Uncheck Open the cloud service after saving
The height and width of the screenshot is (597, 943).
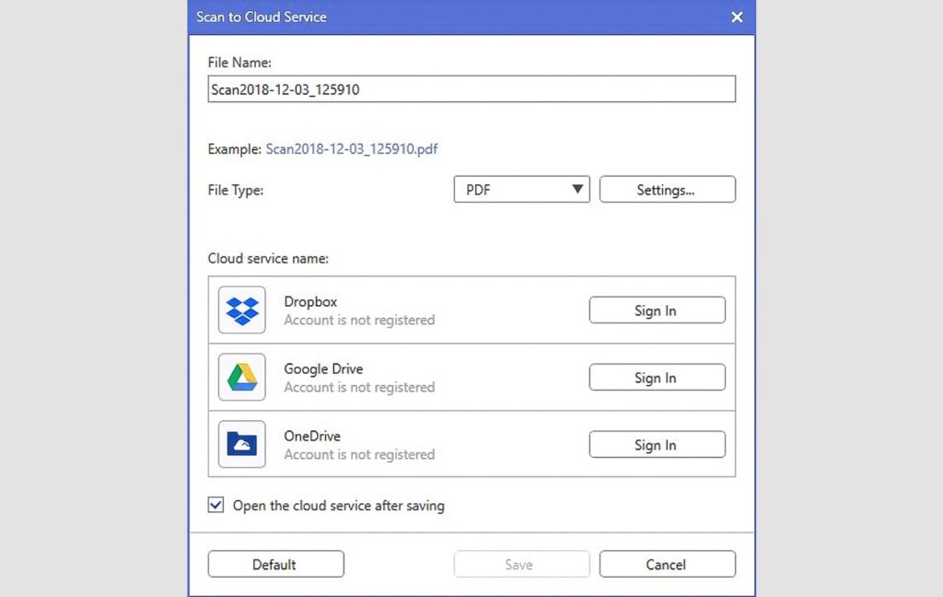[215, 505]
